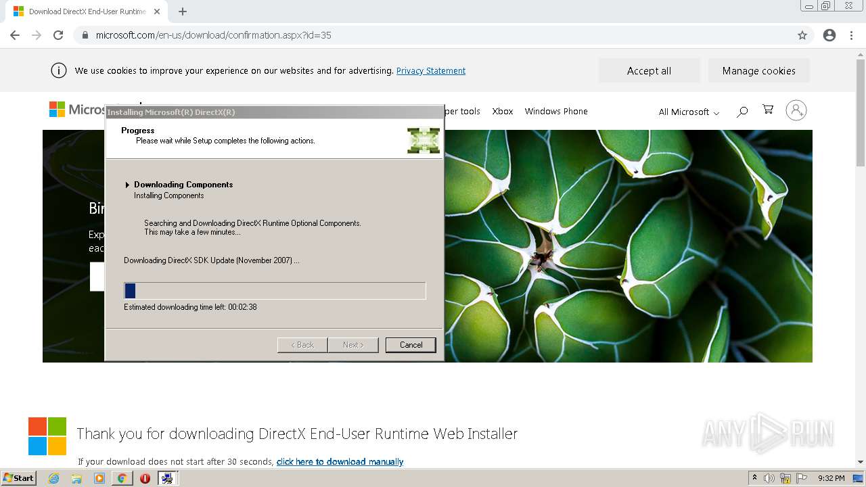866x487 pixels.
Task: Open the volume control in tray
Action: (x=769, y=478)
